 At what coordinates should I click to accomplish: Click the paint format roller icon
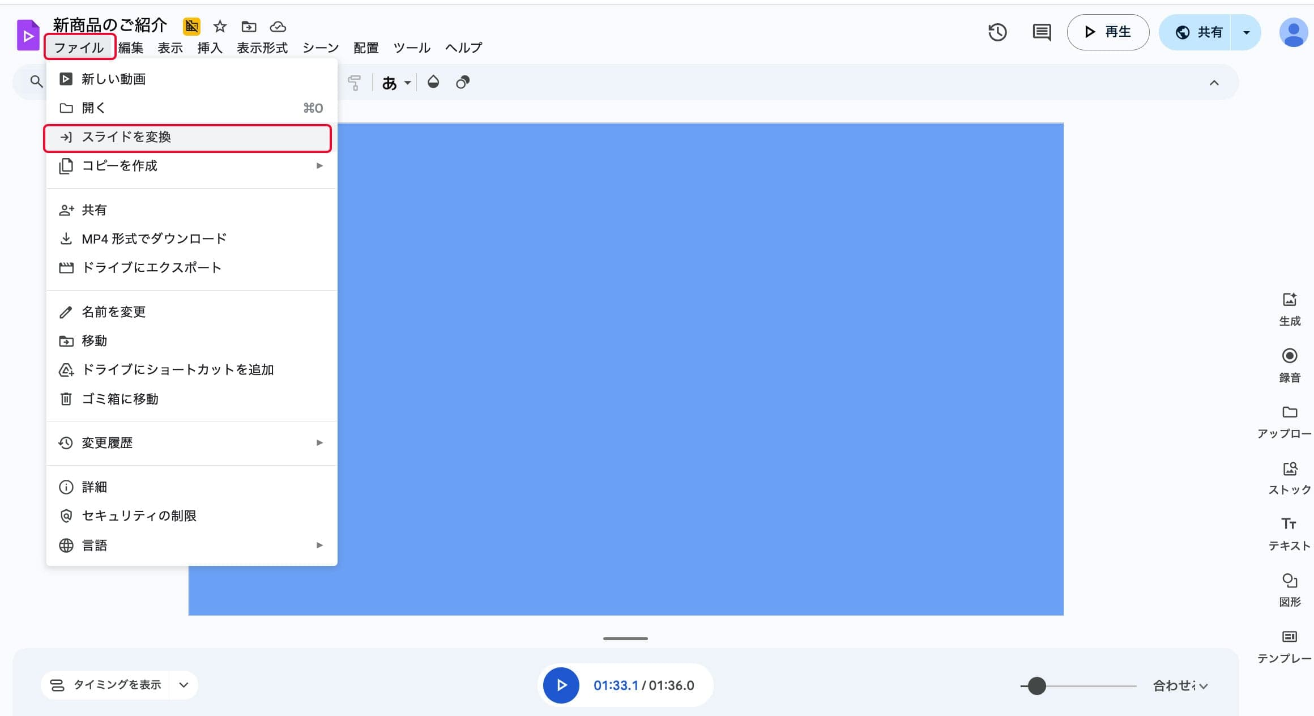click(355, 83)
